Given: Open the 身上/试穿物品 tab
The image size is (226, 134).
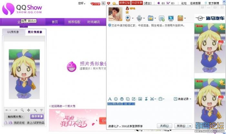Looking at the screenshot, I should point(36,123).
